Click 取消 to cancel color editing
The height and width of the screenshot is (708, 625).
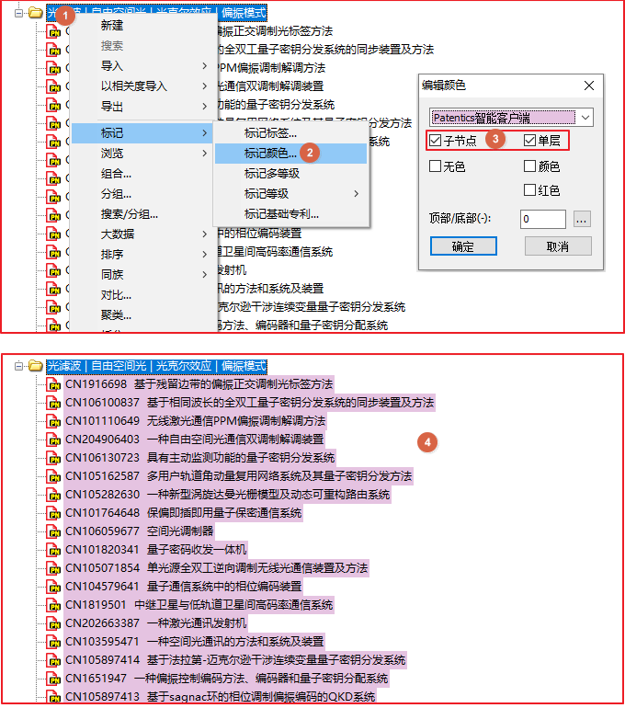[557, 246]
